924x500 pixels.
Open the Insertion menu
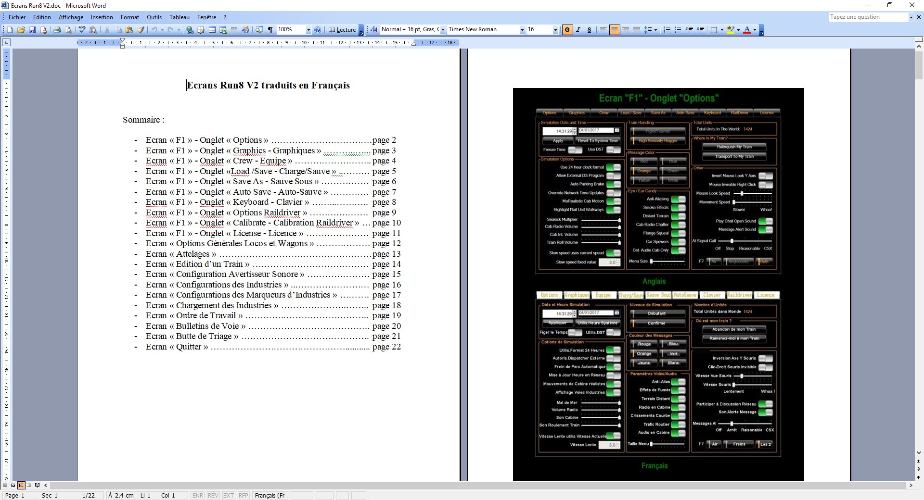(x=102, y=17)
